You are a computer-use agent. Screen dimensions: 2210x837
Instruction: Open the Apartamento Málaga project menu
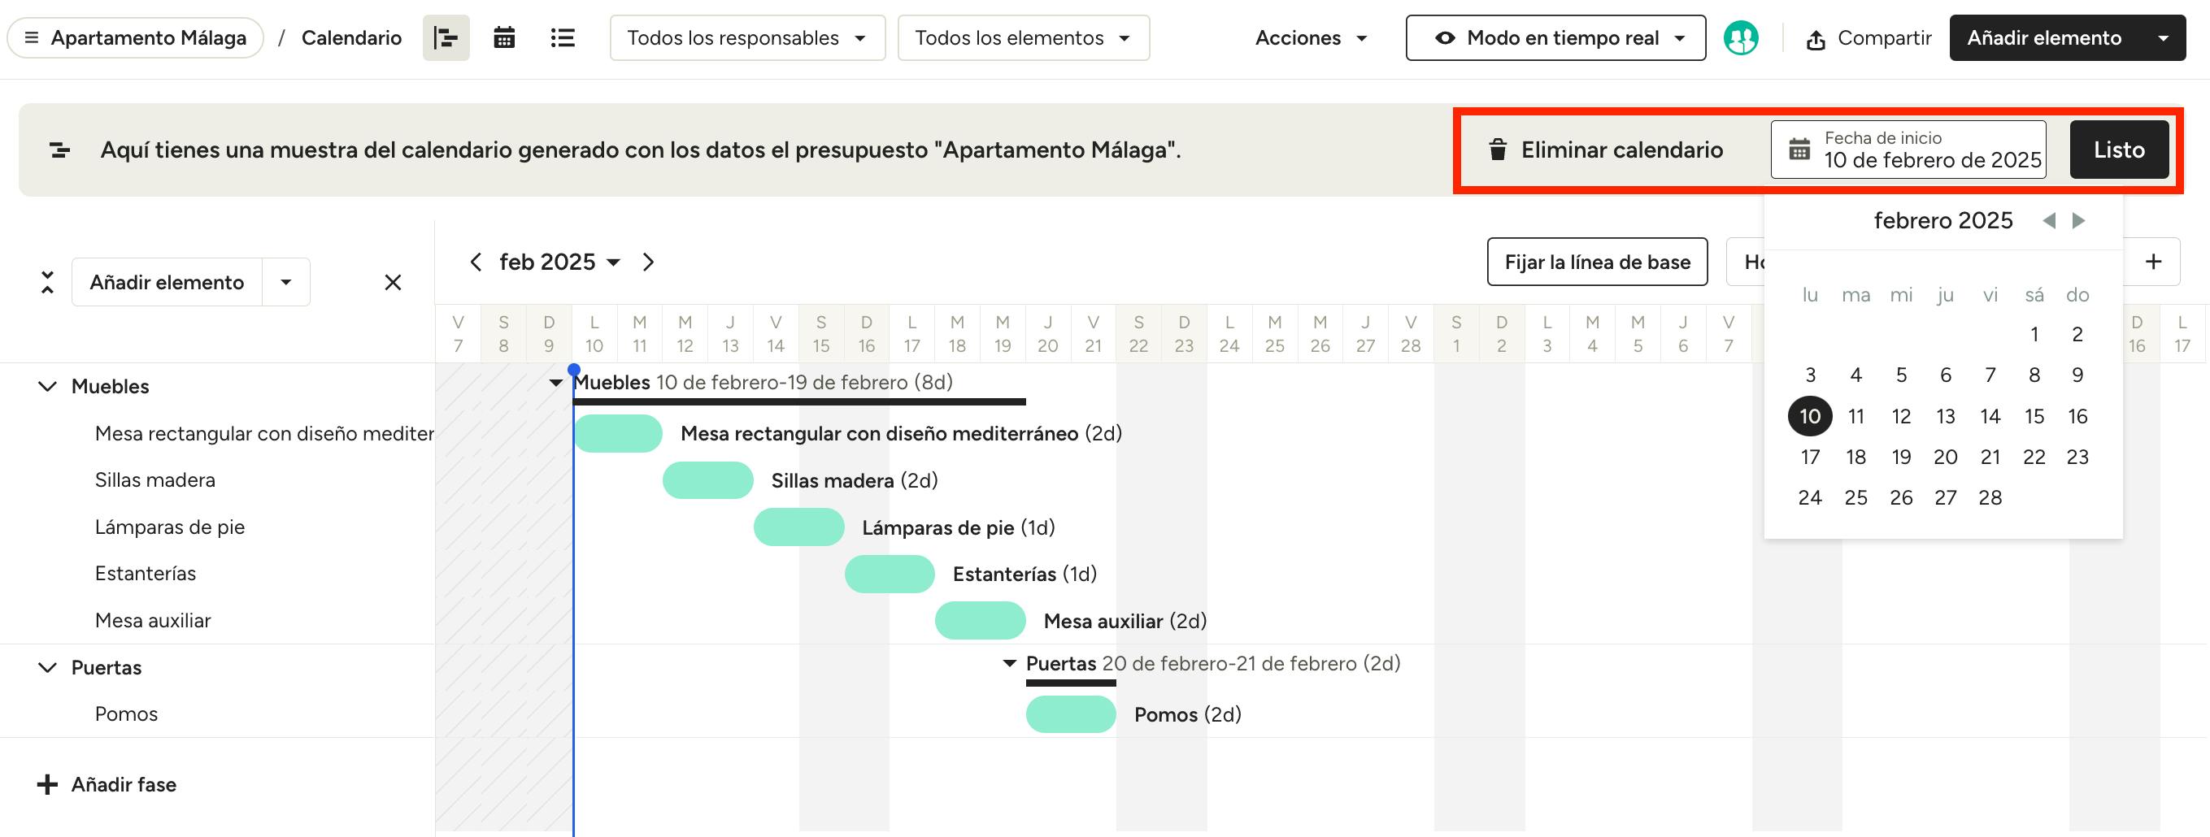(136, 37)
